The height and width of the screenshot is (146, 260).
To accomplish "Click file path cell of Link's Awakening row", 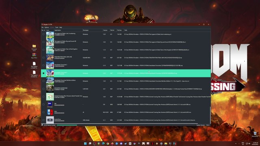I will click(x=148, y=34).
